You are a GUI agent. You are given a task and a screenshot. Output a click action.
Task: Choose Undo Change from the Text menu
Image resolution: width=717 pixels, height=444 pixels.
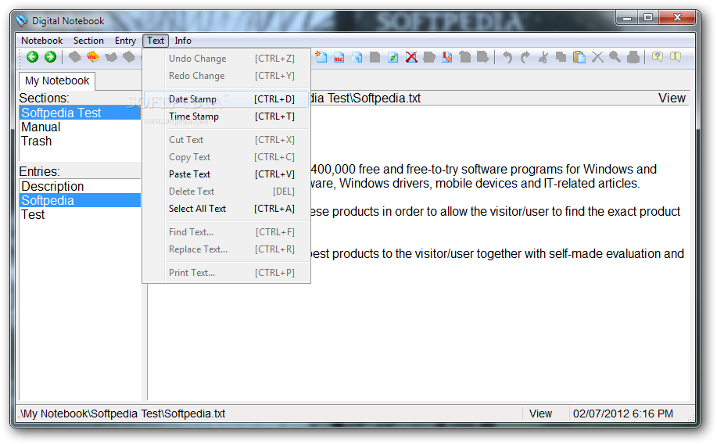(228, 59)
